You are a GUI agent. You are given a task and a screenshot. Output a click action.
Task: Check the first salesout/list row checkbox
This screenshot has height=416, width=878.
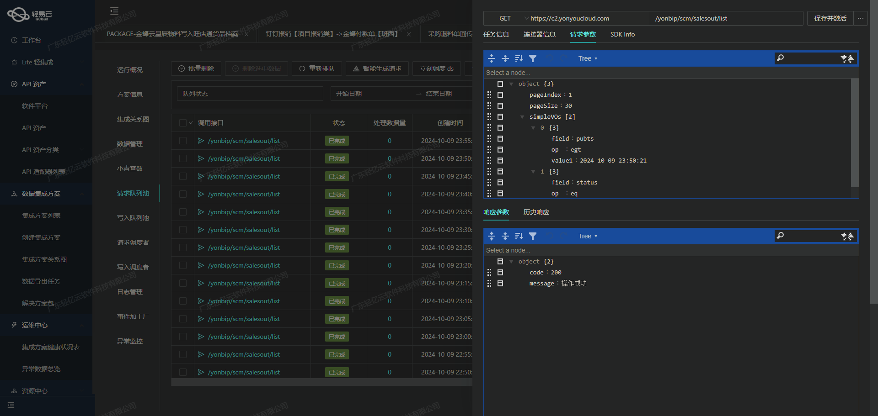tap(183, 141)
